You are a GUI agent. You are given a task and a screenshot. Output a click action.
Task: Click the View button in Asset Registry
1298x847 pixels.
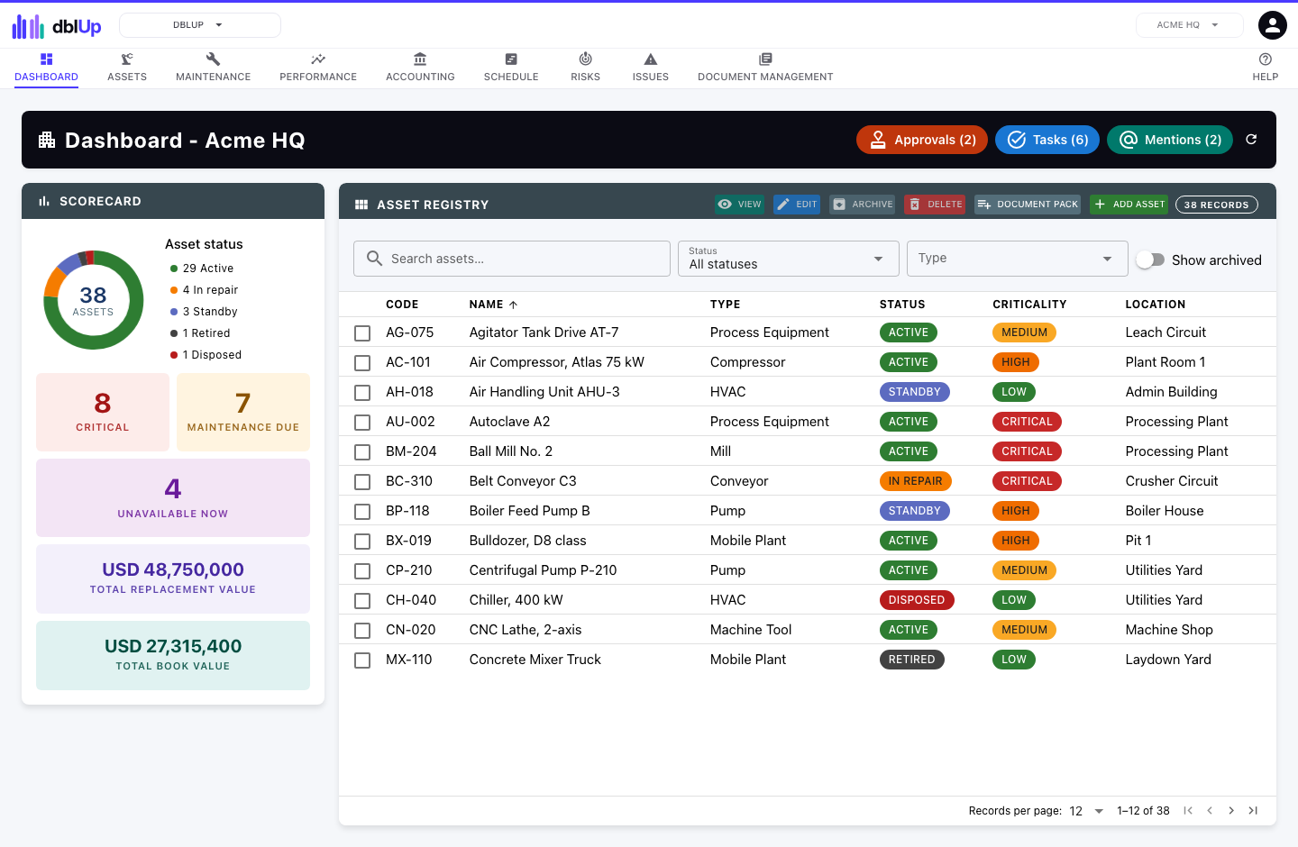coord(740,205)
